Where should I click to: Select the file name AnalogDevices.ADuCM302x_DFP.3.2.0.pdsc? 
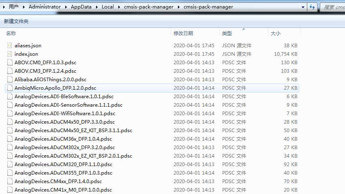pos(65,148)
